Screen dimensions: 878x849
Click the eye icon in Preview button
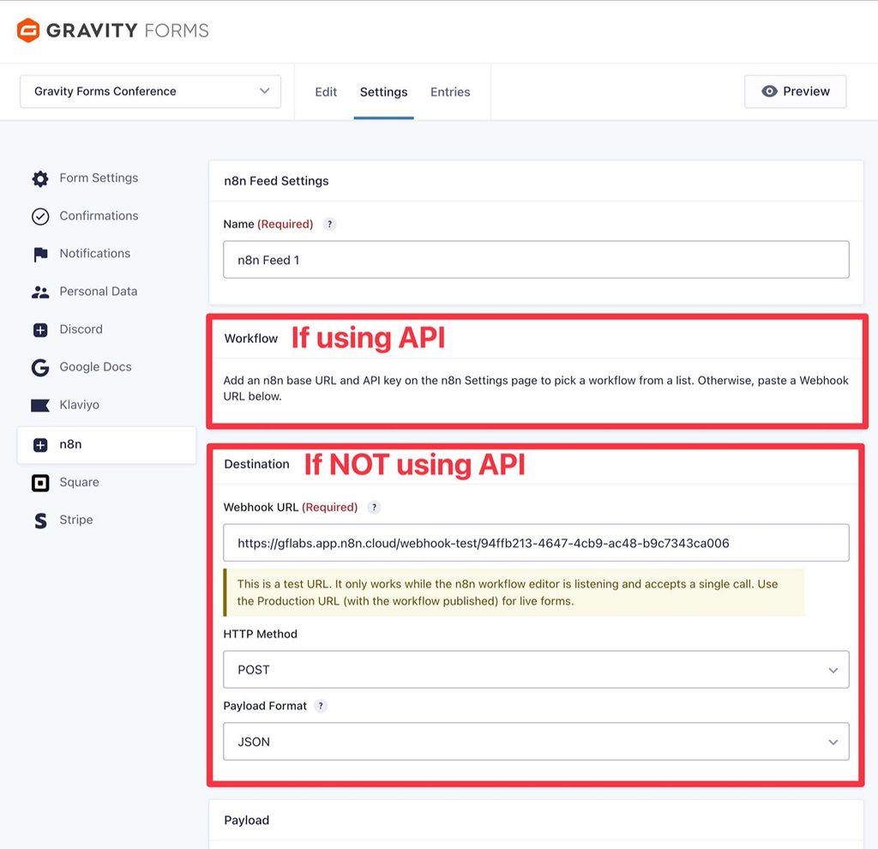(x=769, y=91)
